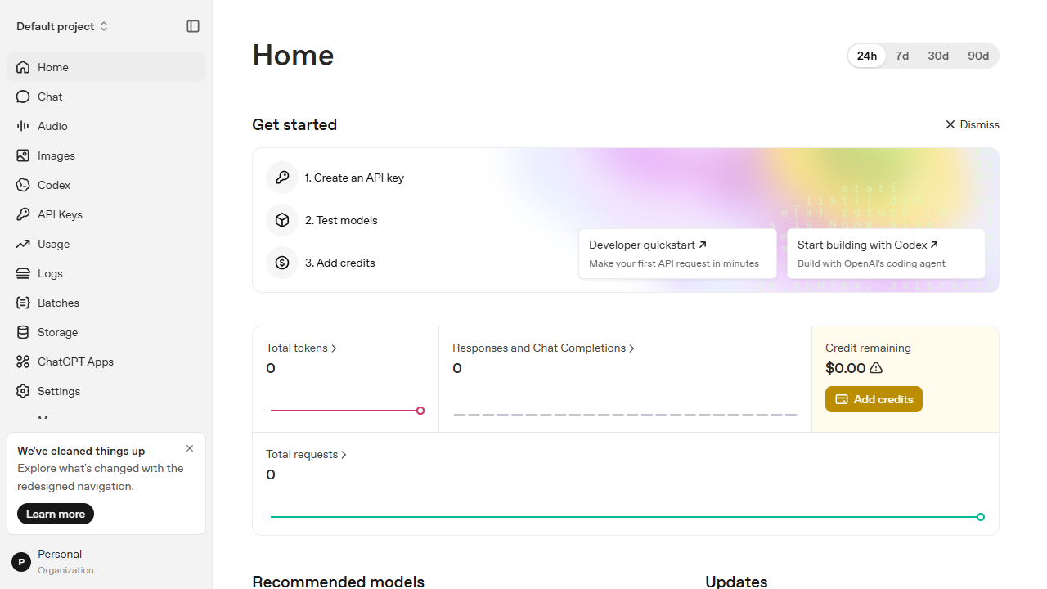
Task: Open API Keys via key icon
Action: [x=23, y=214]
